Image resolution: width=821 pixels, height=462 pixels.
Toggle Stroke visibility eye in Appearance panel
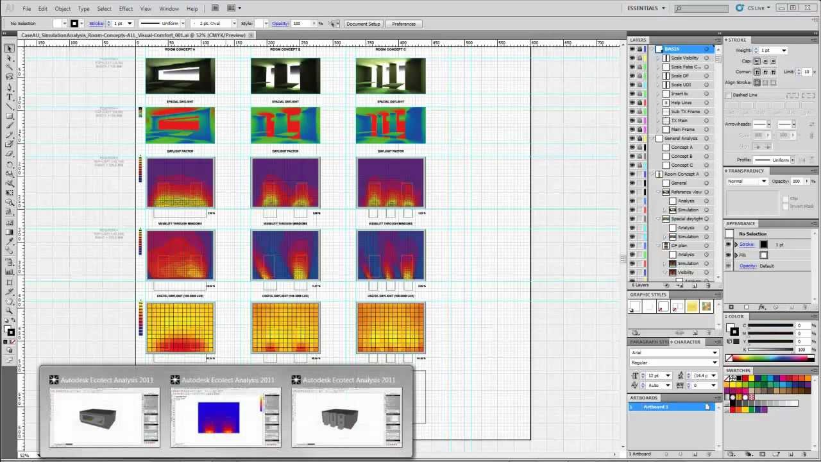coord(729,244)
